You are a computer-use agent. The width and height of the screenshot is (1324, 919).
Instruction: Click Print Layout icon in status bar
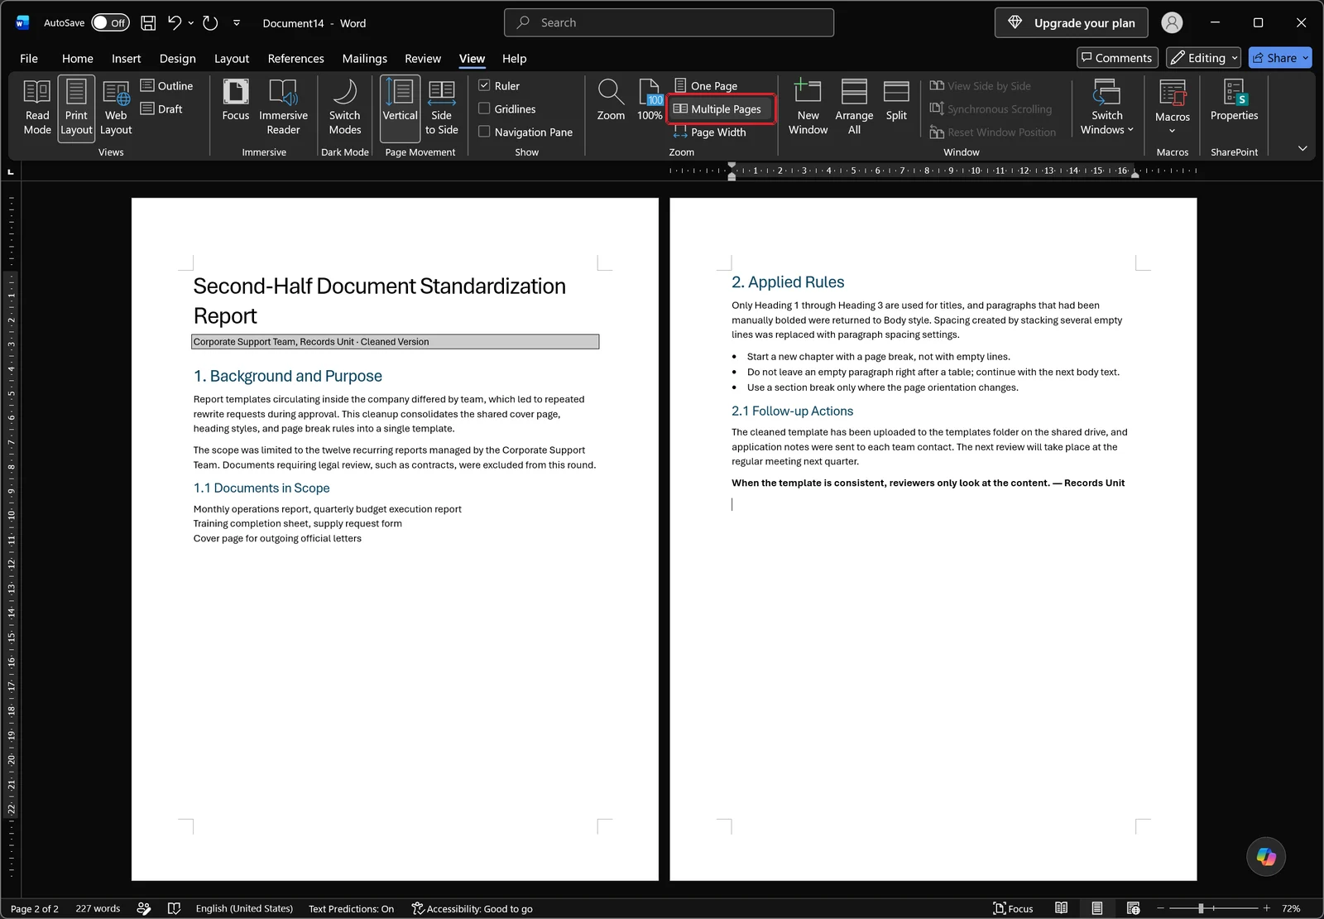(1096, 908)
